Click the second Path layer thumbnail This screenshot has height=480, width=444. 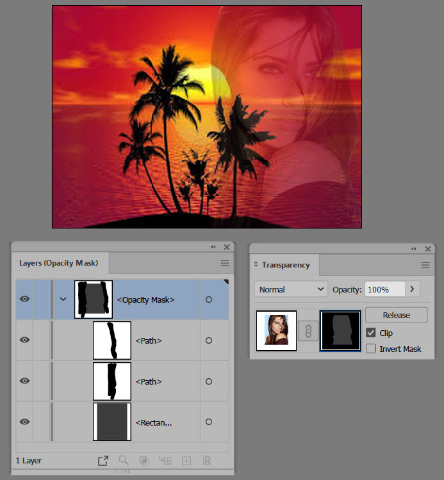coord(112,381)
